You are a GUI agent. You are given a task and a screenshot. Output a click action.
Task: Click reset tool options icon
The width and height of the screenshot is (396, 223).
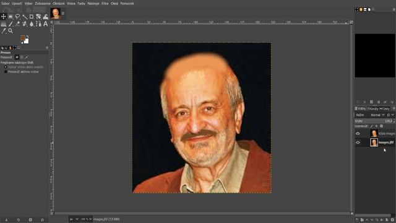(x=42, y=220)
